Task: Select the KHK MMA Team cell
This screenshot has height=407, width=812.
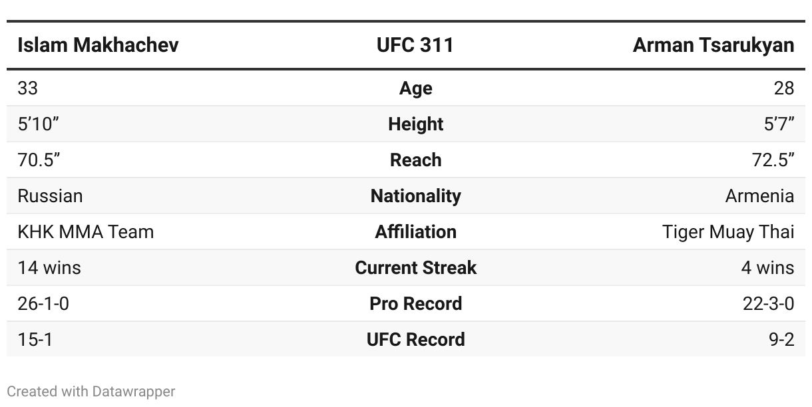Action: 85,232
